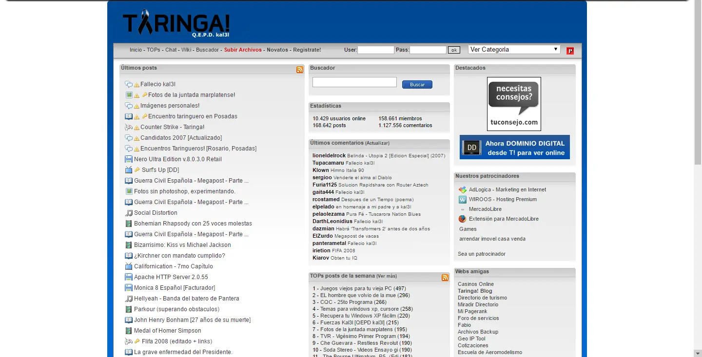Click the film icon beside Bizarrisimo: Kiss vs Michael Jackson
The height and width of the screenshot is (357, 702).
click(129, 245)
